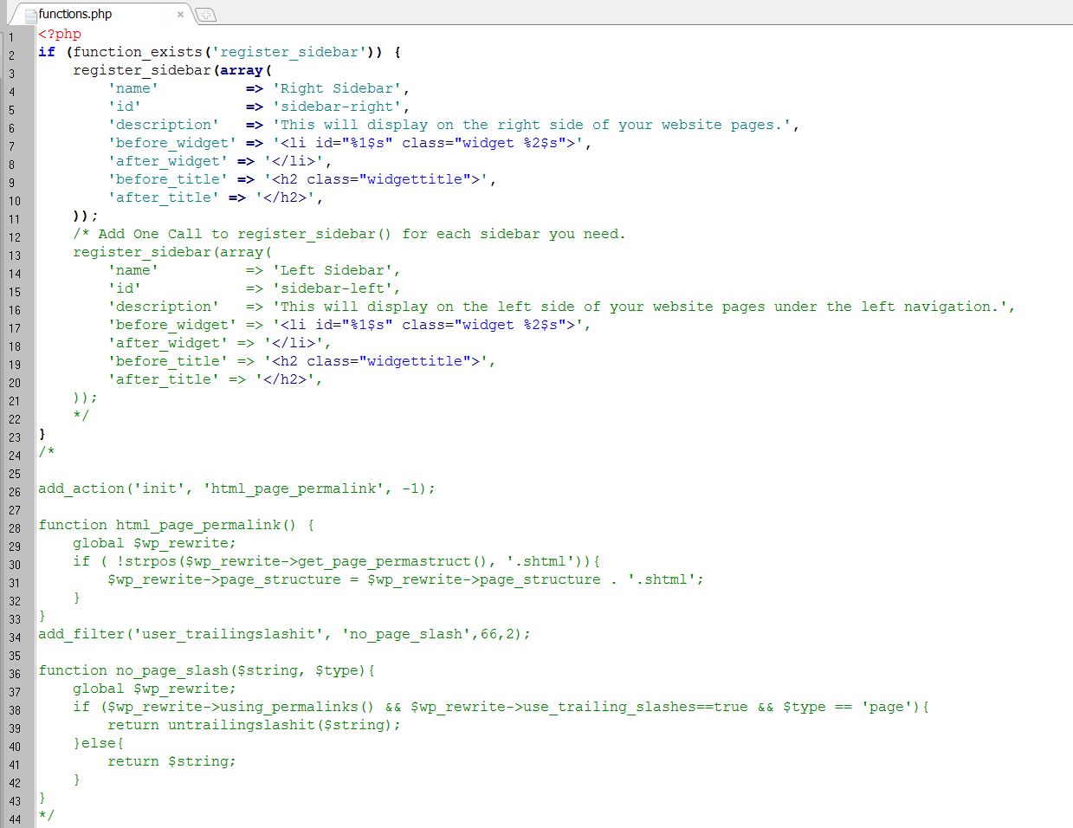Click 'register_sidebar(array(' on line 13
This screenshot has height=828, width=1073.
pos(172,252)
